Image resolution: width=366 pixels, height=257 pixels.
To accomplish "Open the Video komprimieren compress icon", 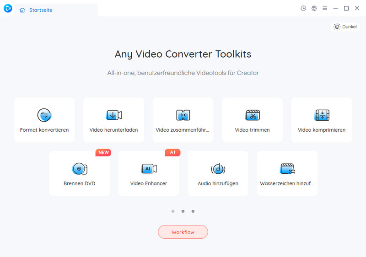I will point(322,115).
